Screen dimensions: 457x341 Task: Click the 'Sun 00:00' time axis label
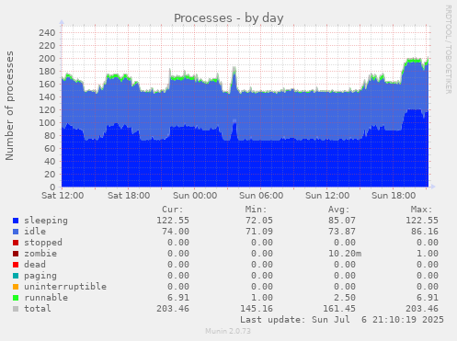coord(195,196)
